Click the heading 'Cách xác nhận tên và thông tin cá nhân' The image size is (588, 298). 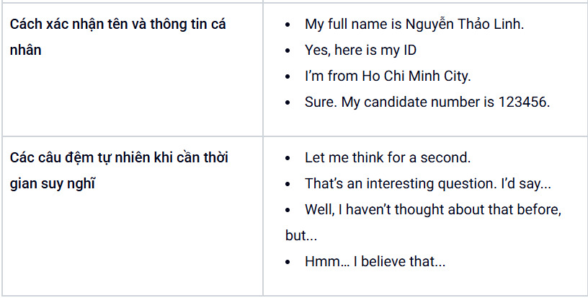click(117, 37)
